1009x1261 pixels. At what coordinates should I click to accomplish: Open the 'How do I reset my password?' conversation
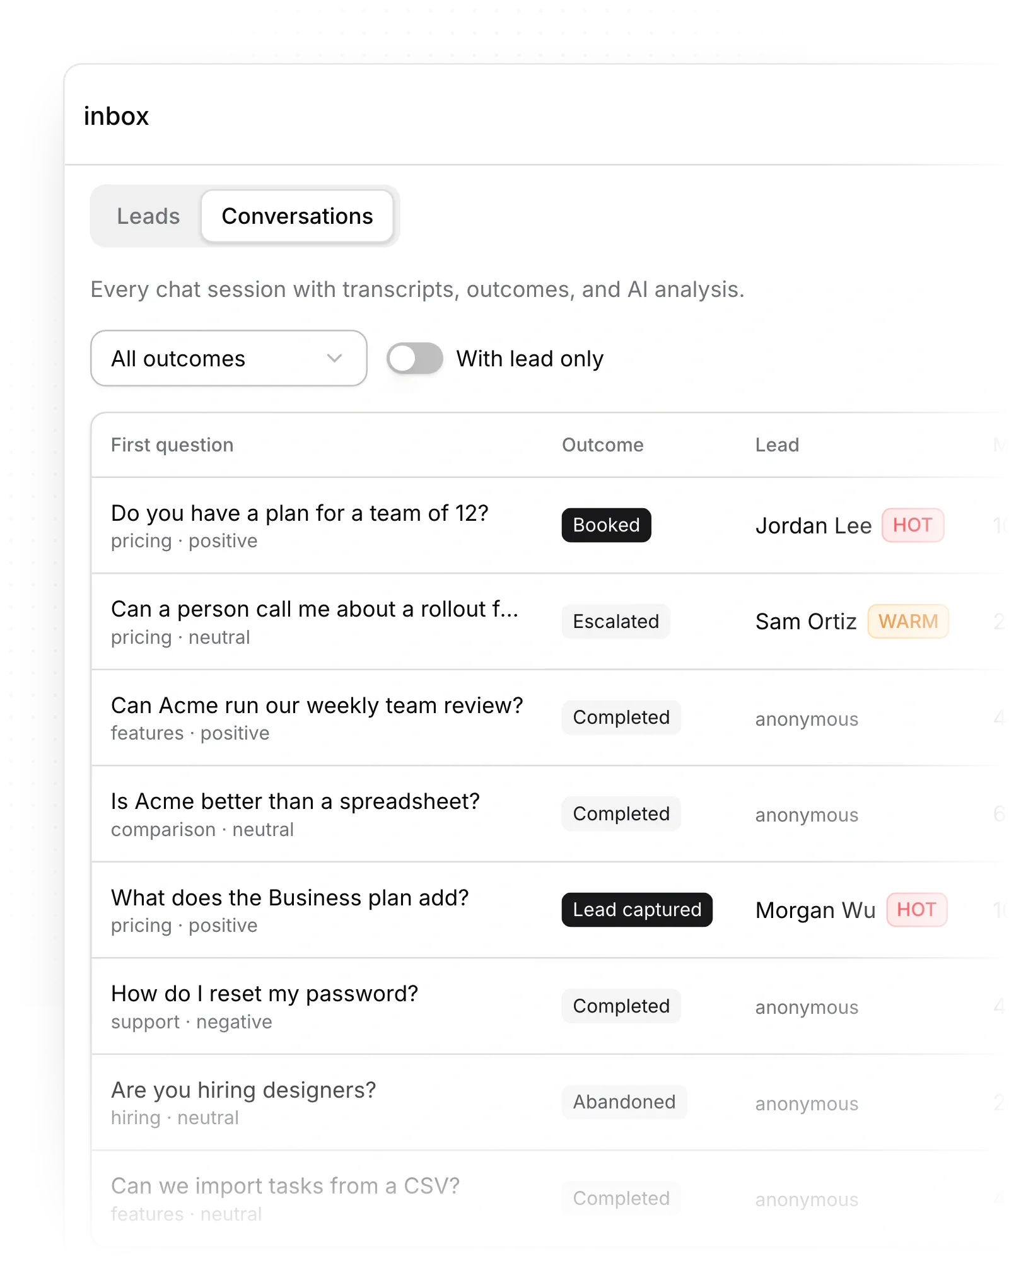click(549, 1006)
